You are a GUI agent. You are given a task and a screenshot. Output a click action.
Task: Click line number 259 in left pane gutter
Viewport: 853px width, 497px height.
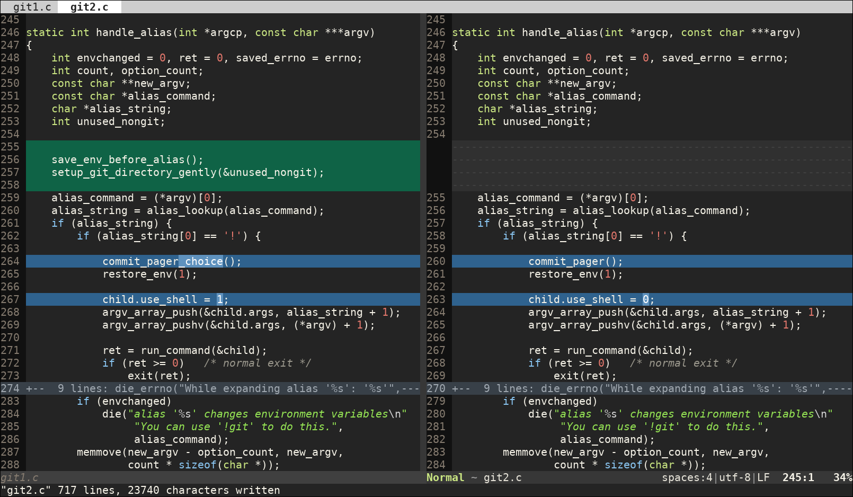pos(10,198)
